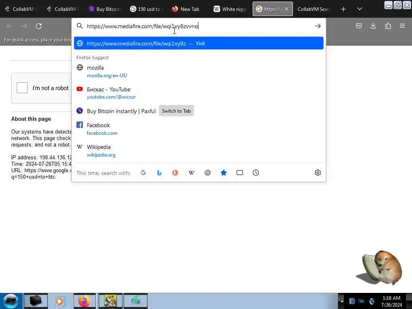Open the black folder taskbar icon
Image resolution: width=412 pixels, height=309 pixels.
tap(35, 301)
